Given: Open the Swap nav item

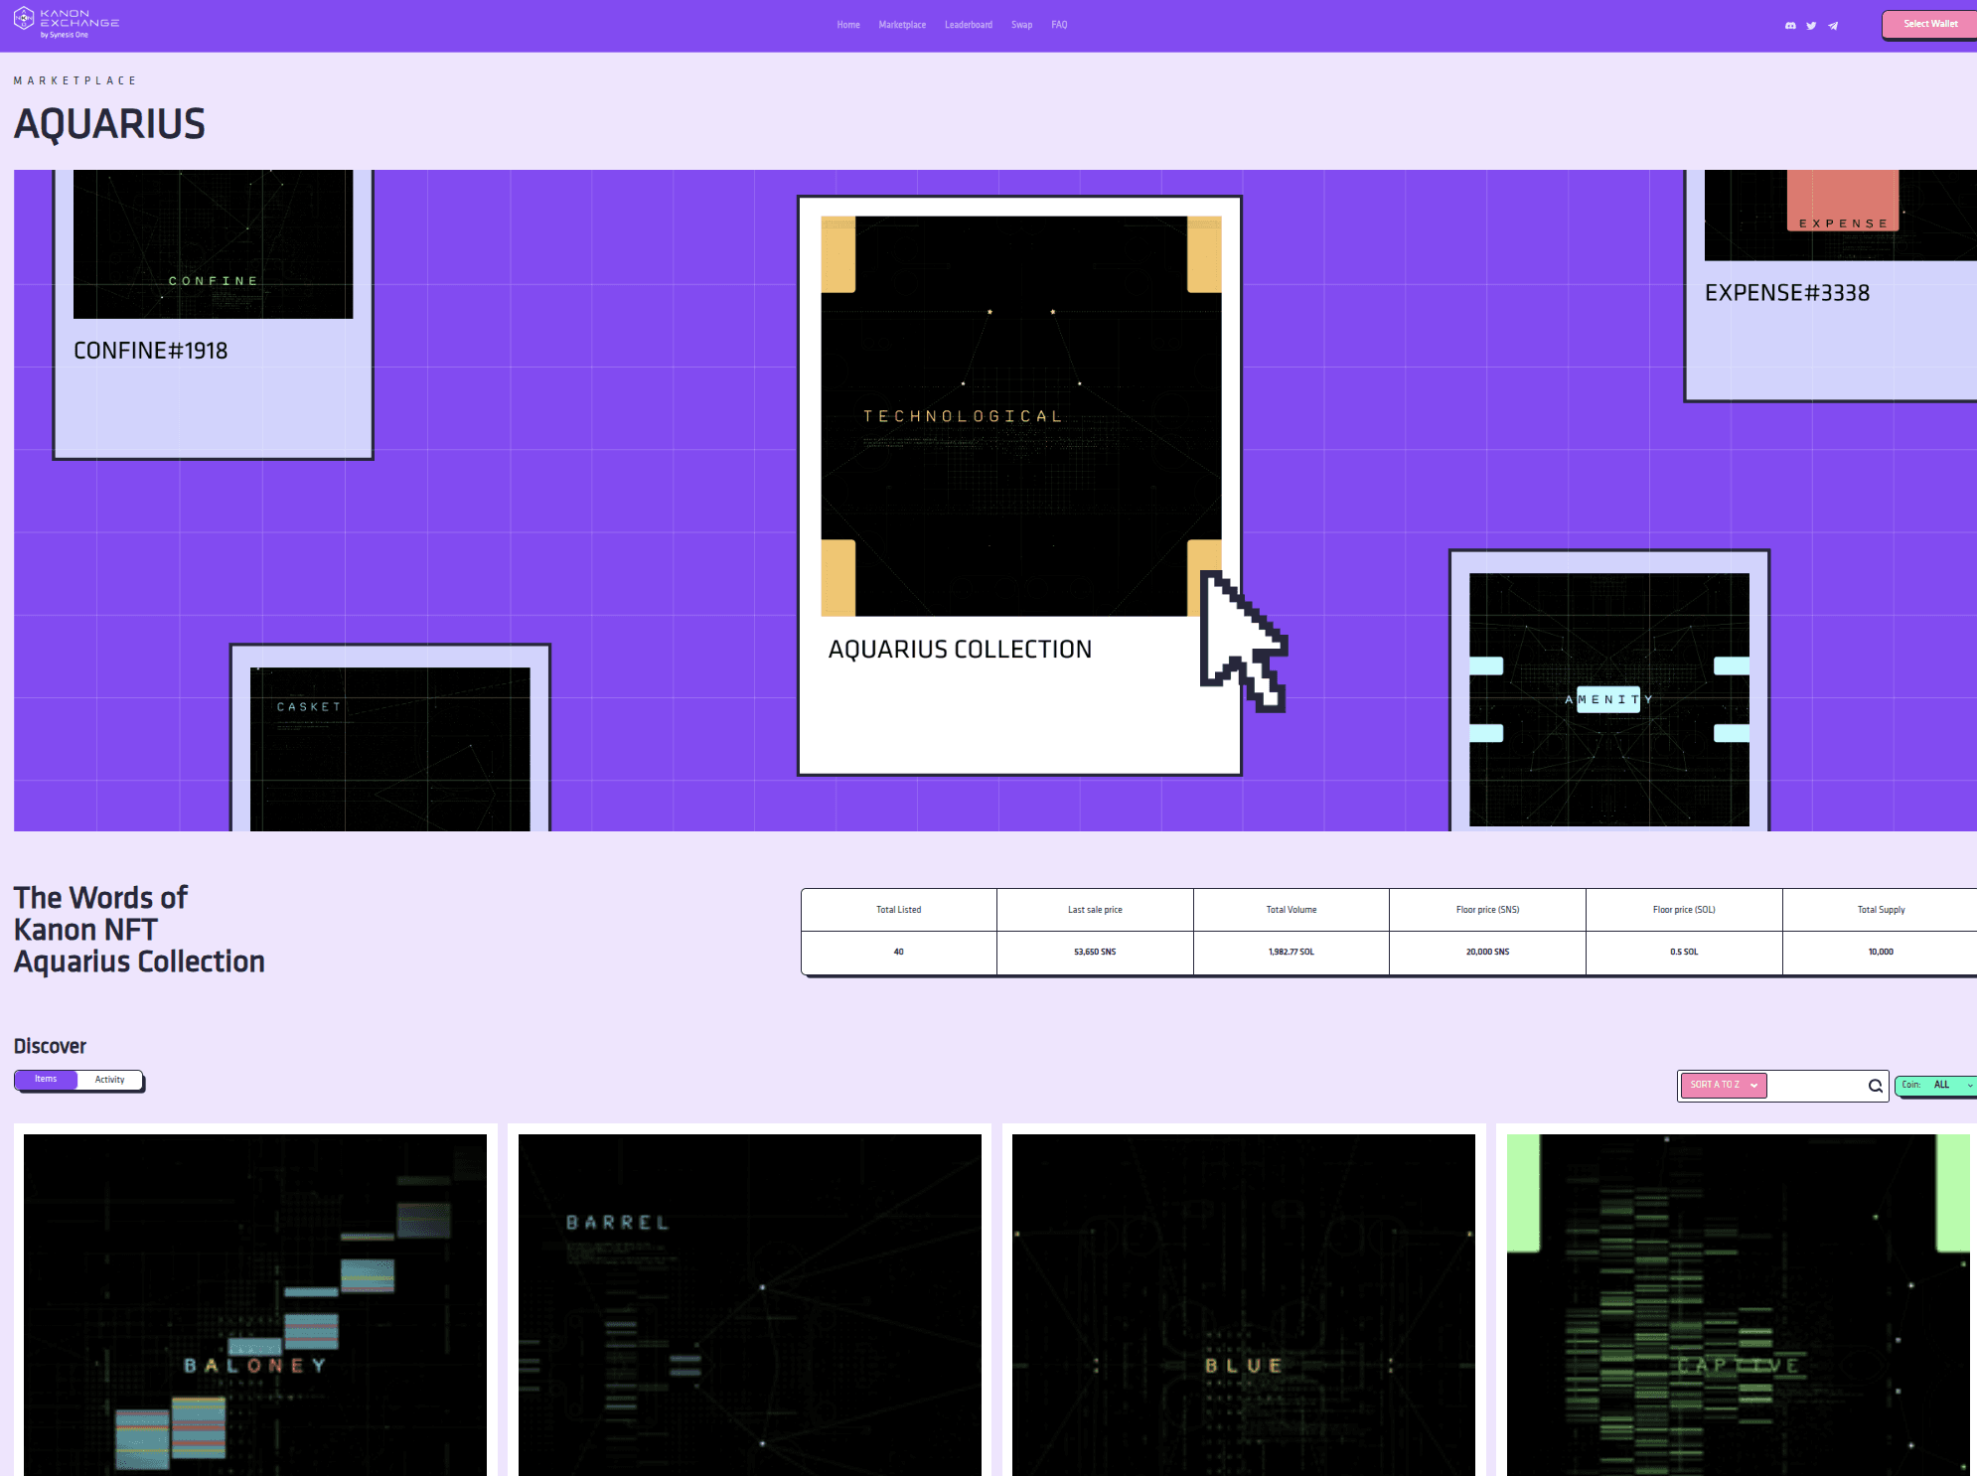Looking at the screenshot, I should (x=1021, y=25).
